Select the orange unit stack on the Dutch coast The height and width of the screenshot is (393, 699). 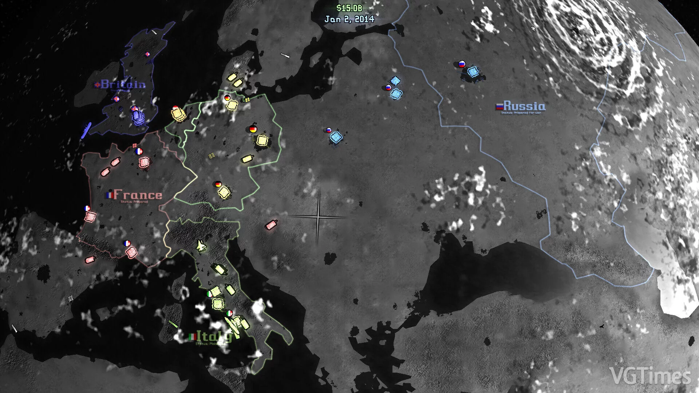pyautogui.click(x=178, y=115)
